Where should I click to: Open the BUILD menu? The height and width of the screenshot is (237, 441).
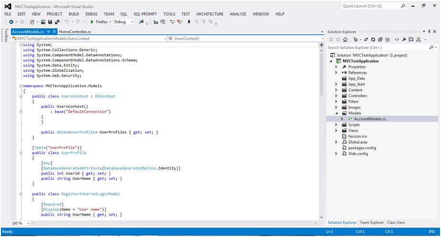74,14
